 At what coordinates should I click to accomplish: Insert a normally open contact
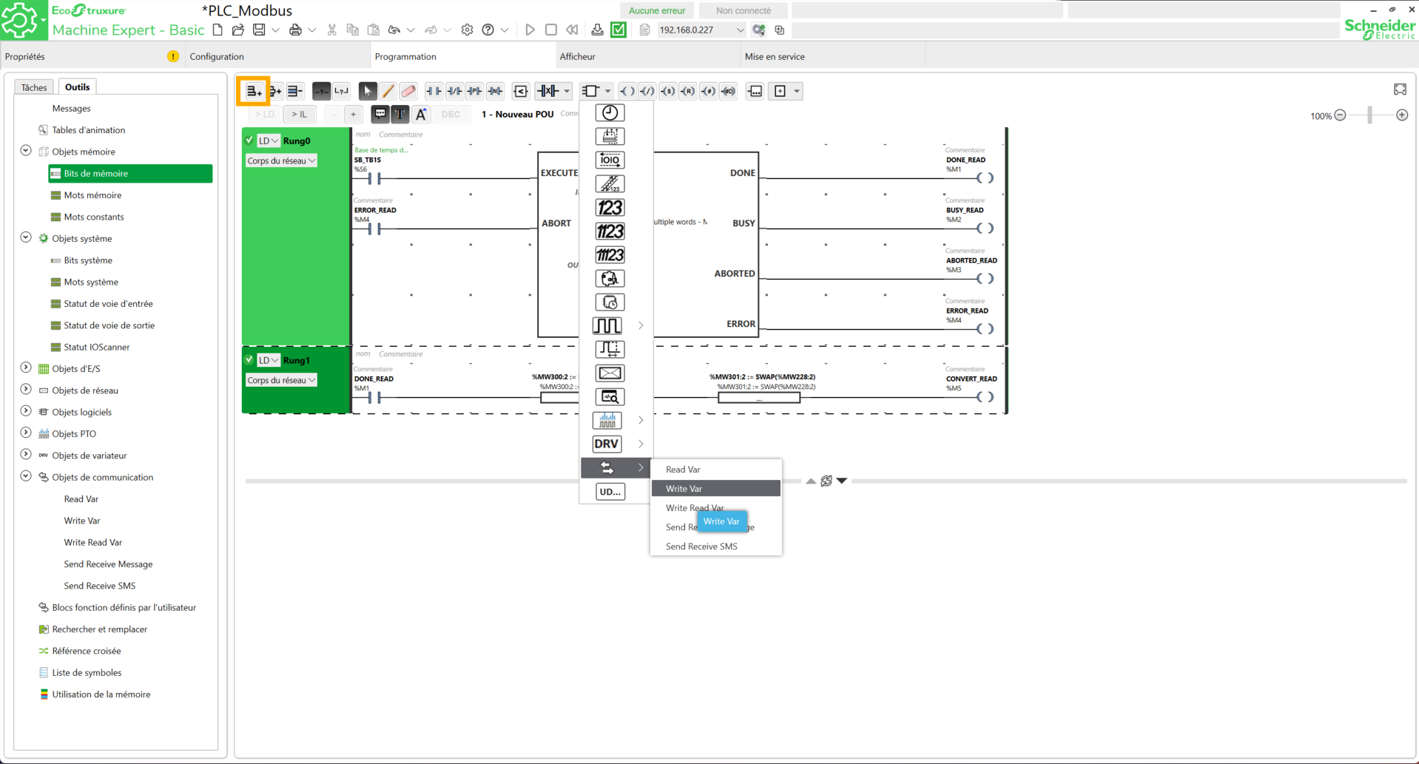[434, 91]
